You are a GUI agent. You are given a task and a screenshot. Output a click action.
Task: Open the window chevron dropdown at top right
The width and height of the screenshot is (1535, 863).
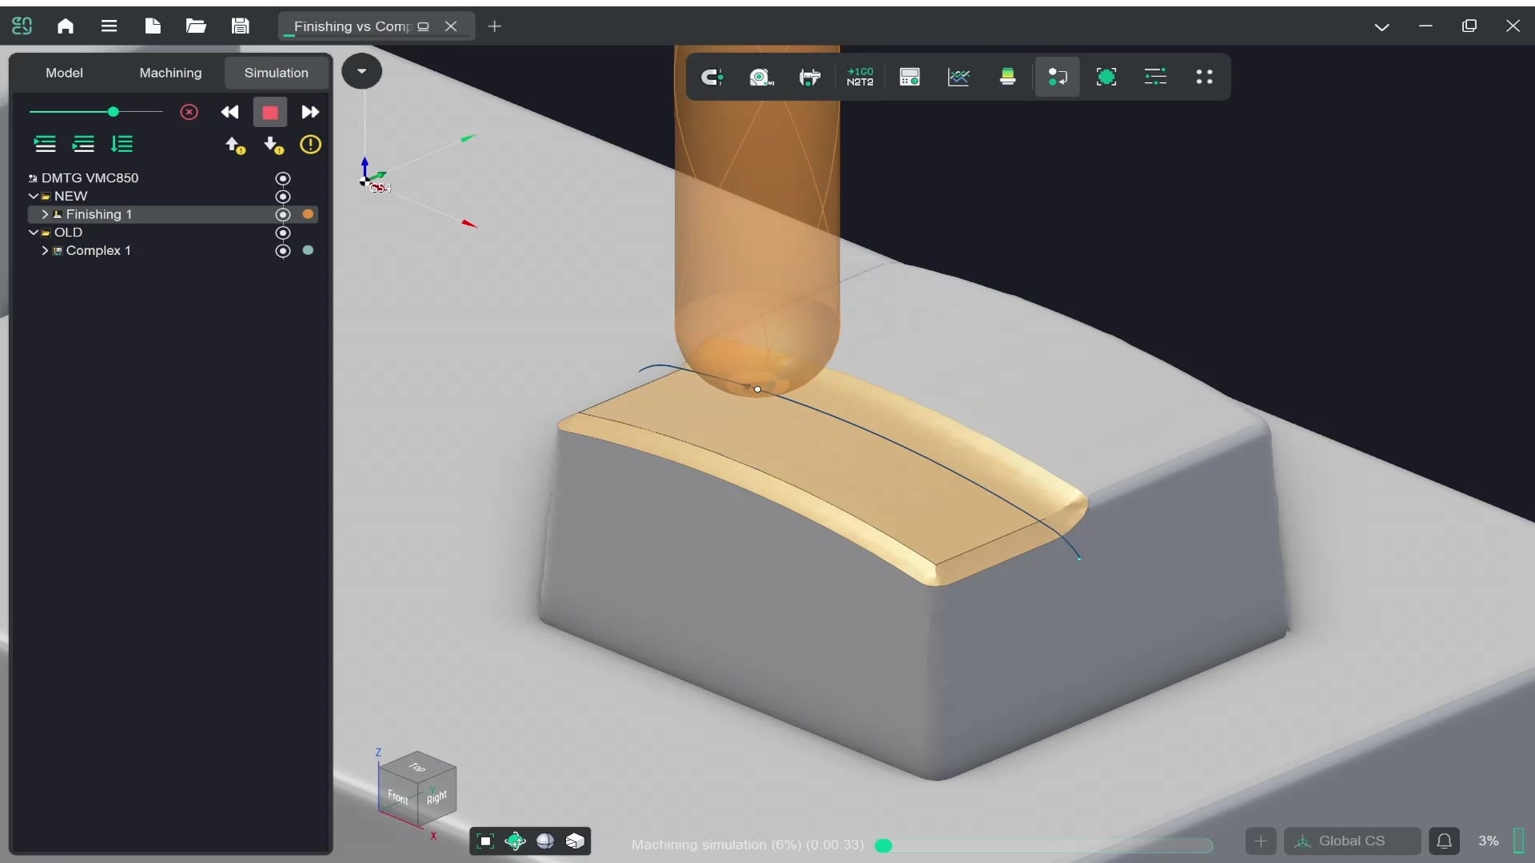point(1381,26)
